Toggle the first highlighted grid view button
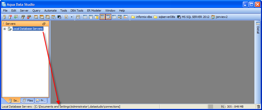 click(x=102, y=17)
